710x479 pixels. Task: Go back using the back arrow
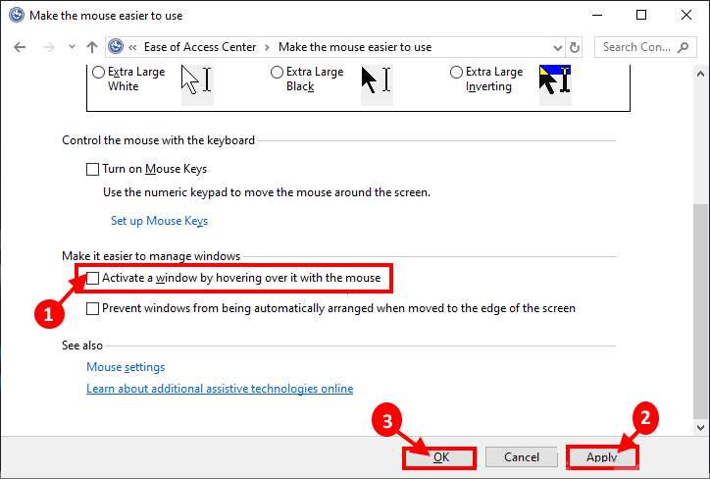pos(20,47)
